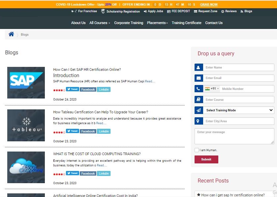
Task: Open Reviews link in top bar
Action: point(231,11)
